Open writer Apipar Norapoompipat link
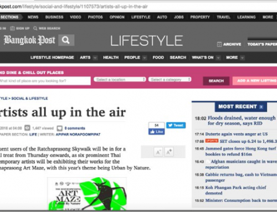 78,135
